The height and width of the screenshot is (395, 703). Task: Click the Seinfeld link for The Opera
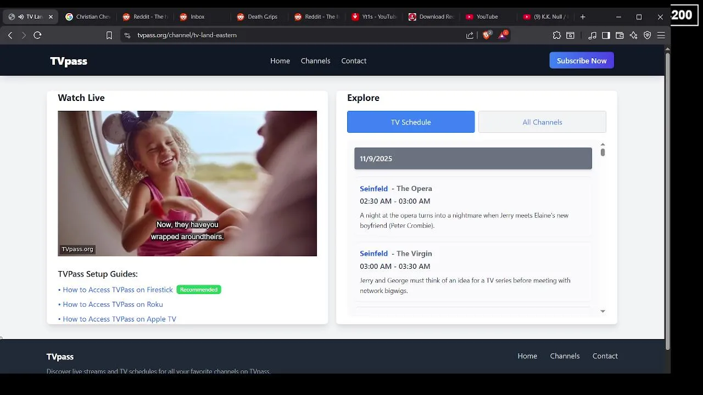coord(373,189)
